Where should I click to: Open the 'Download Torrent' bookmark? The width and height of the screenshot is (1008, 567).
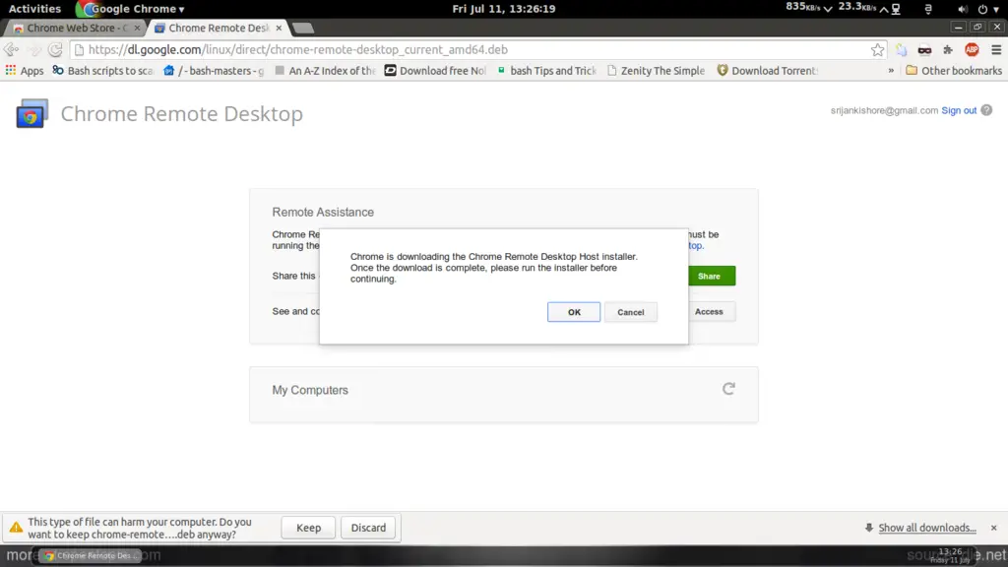pyautogui.click(x=768, y=71)
